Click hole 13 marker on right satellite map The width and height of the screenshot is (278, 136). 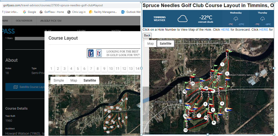[x=185, y=130]
